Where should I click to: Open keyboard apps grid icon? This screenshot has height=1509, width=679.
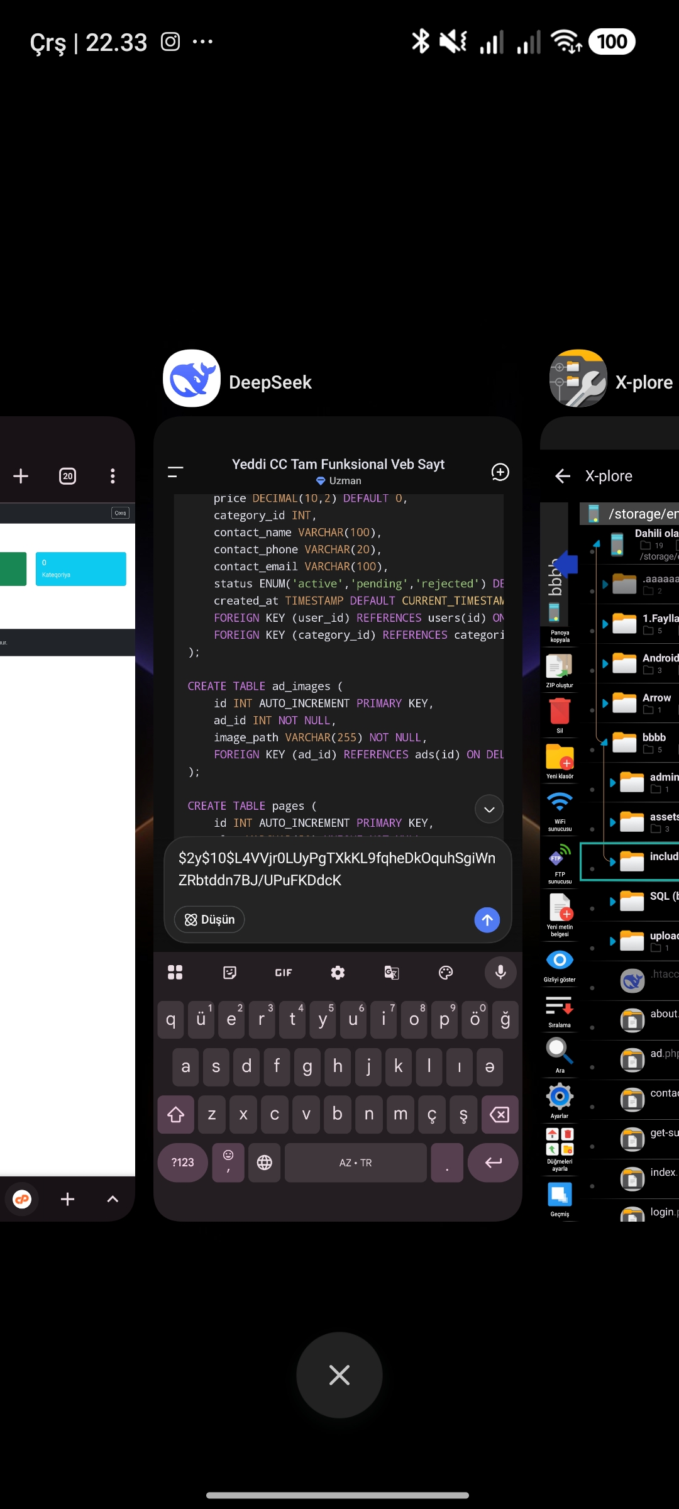coord(175,973)
